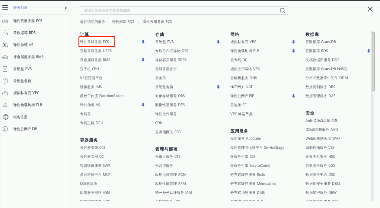Viewport: 380px width, 208px height.
Task: Click the service list vertical scrollbar
Action: (373, 60)
